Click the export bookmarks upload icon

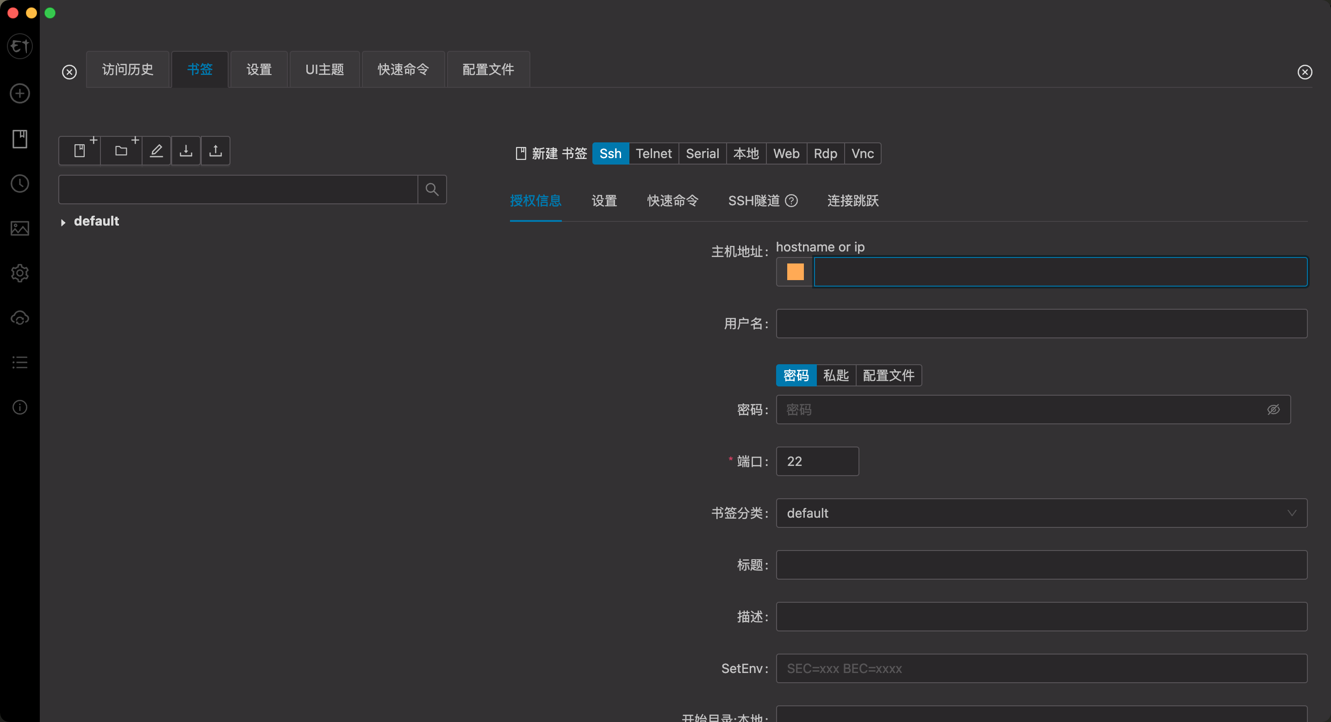pos(216,151)
